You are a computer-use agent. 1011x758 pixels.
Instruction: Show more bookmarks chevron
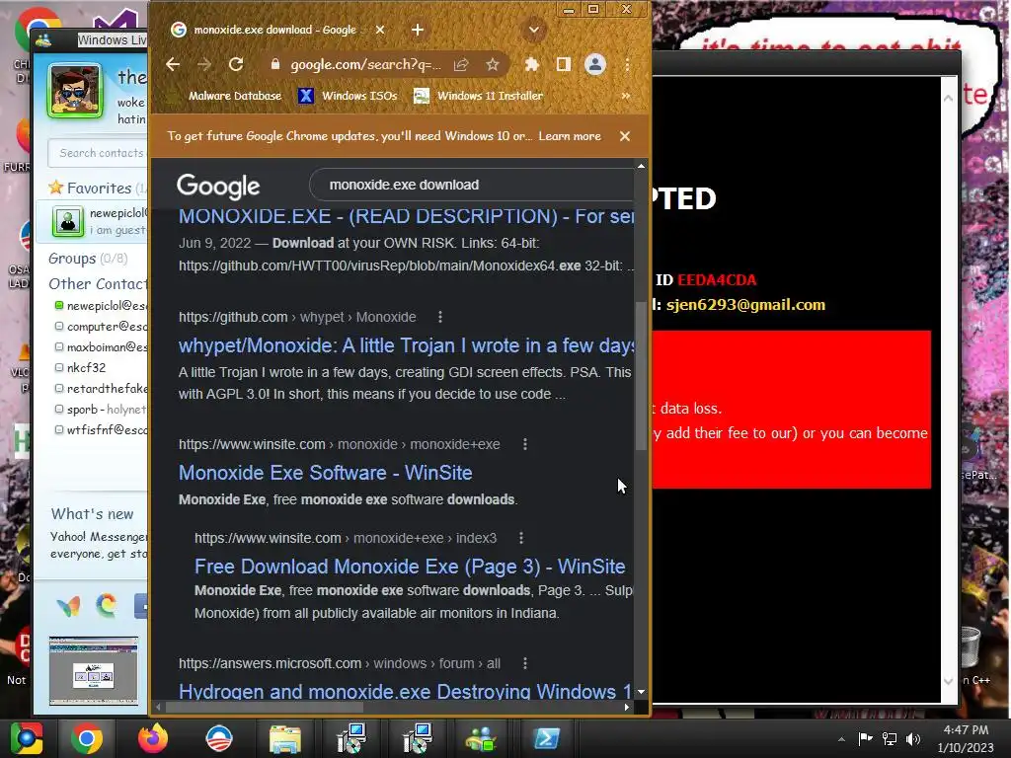[625, 96]
